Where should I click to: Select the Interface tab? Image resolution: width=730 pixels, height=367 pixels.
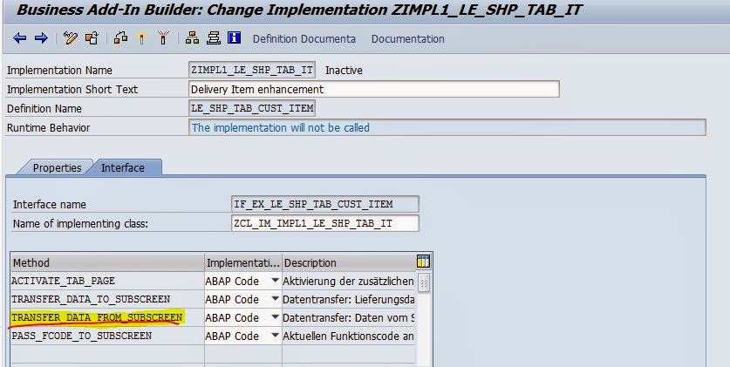click(123, 168)
